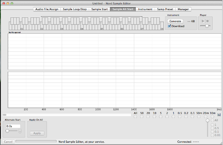Select the 0.5 seconds zoom radio
Screen dimensions: 223x145
coord(180,117)
